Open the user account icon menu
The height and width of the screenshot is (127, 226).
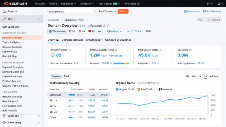pos(219,4)
